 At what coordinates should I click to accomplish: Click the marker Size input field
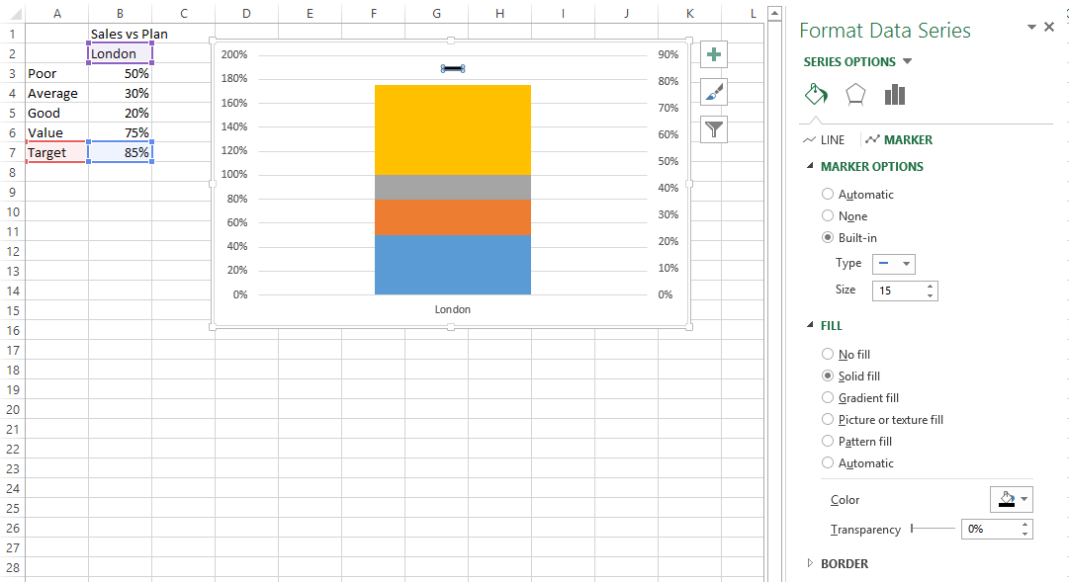tap(898, 291)
